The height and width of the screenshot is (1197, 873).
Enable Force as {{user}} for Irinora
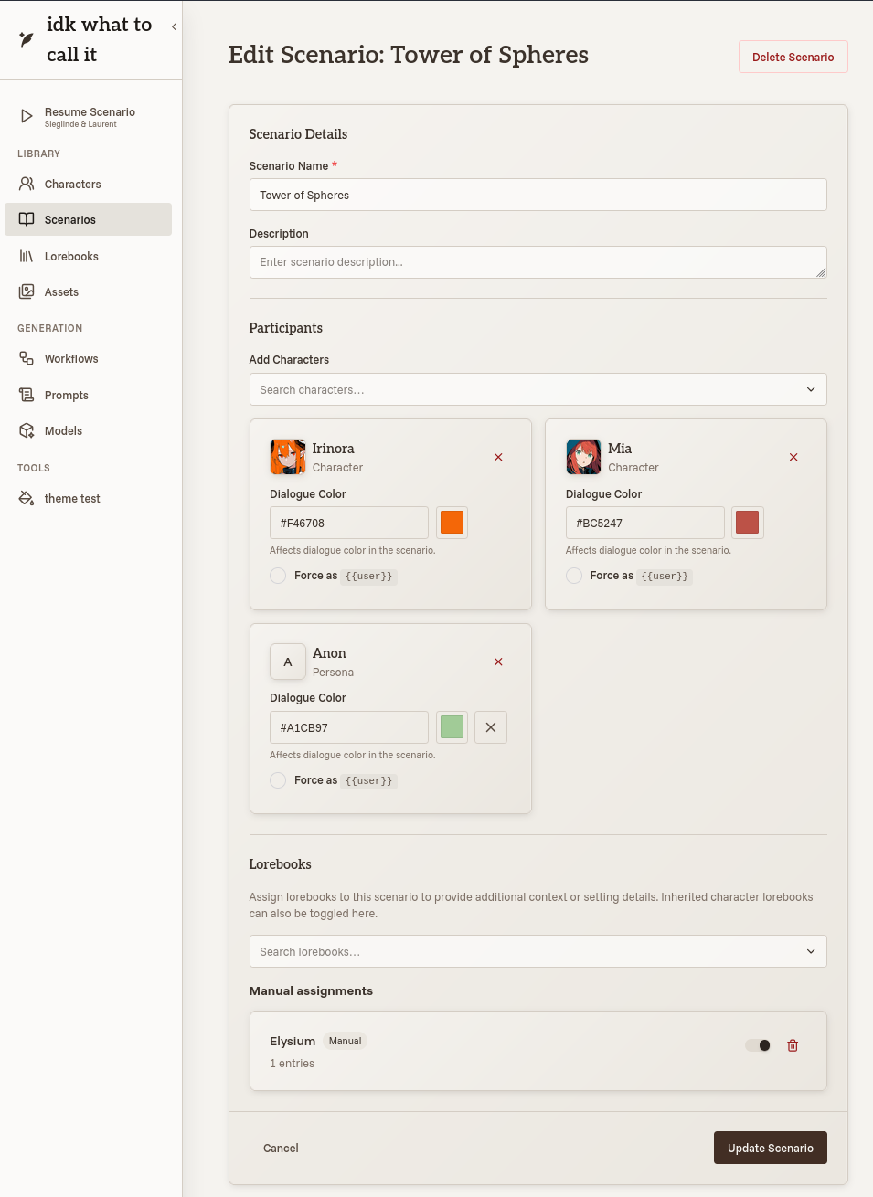click(278, 576)
